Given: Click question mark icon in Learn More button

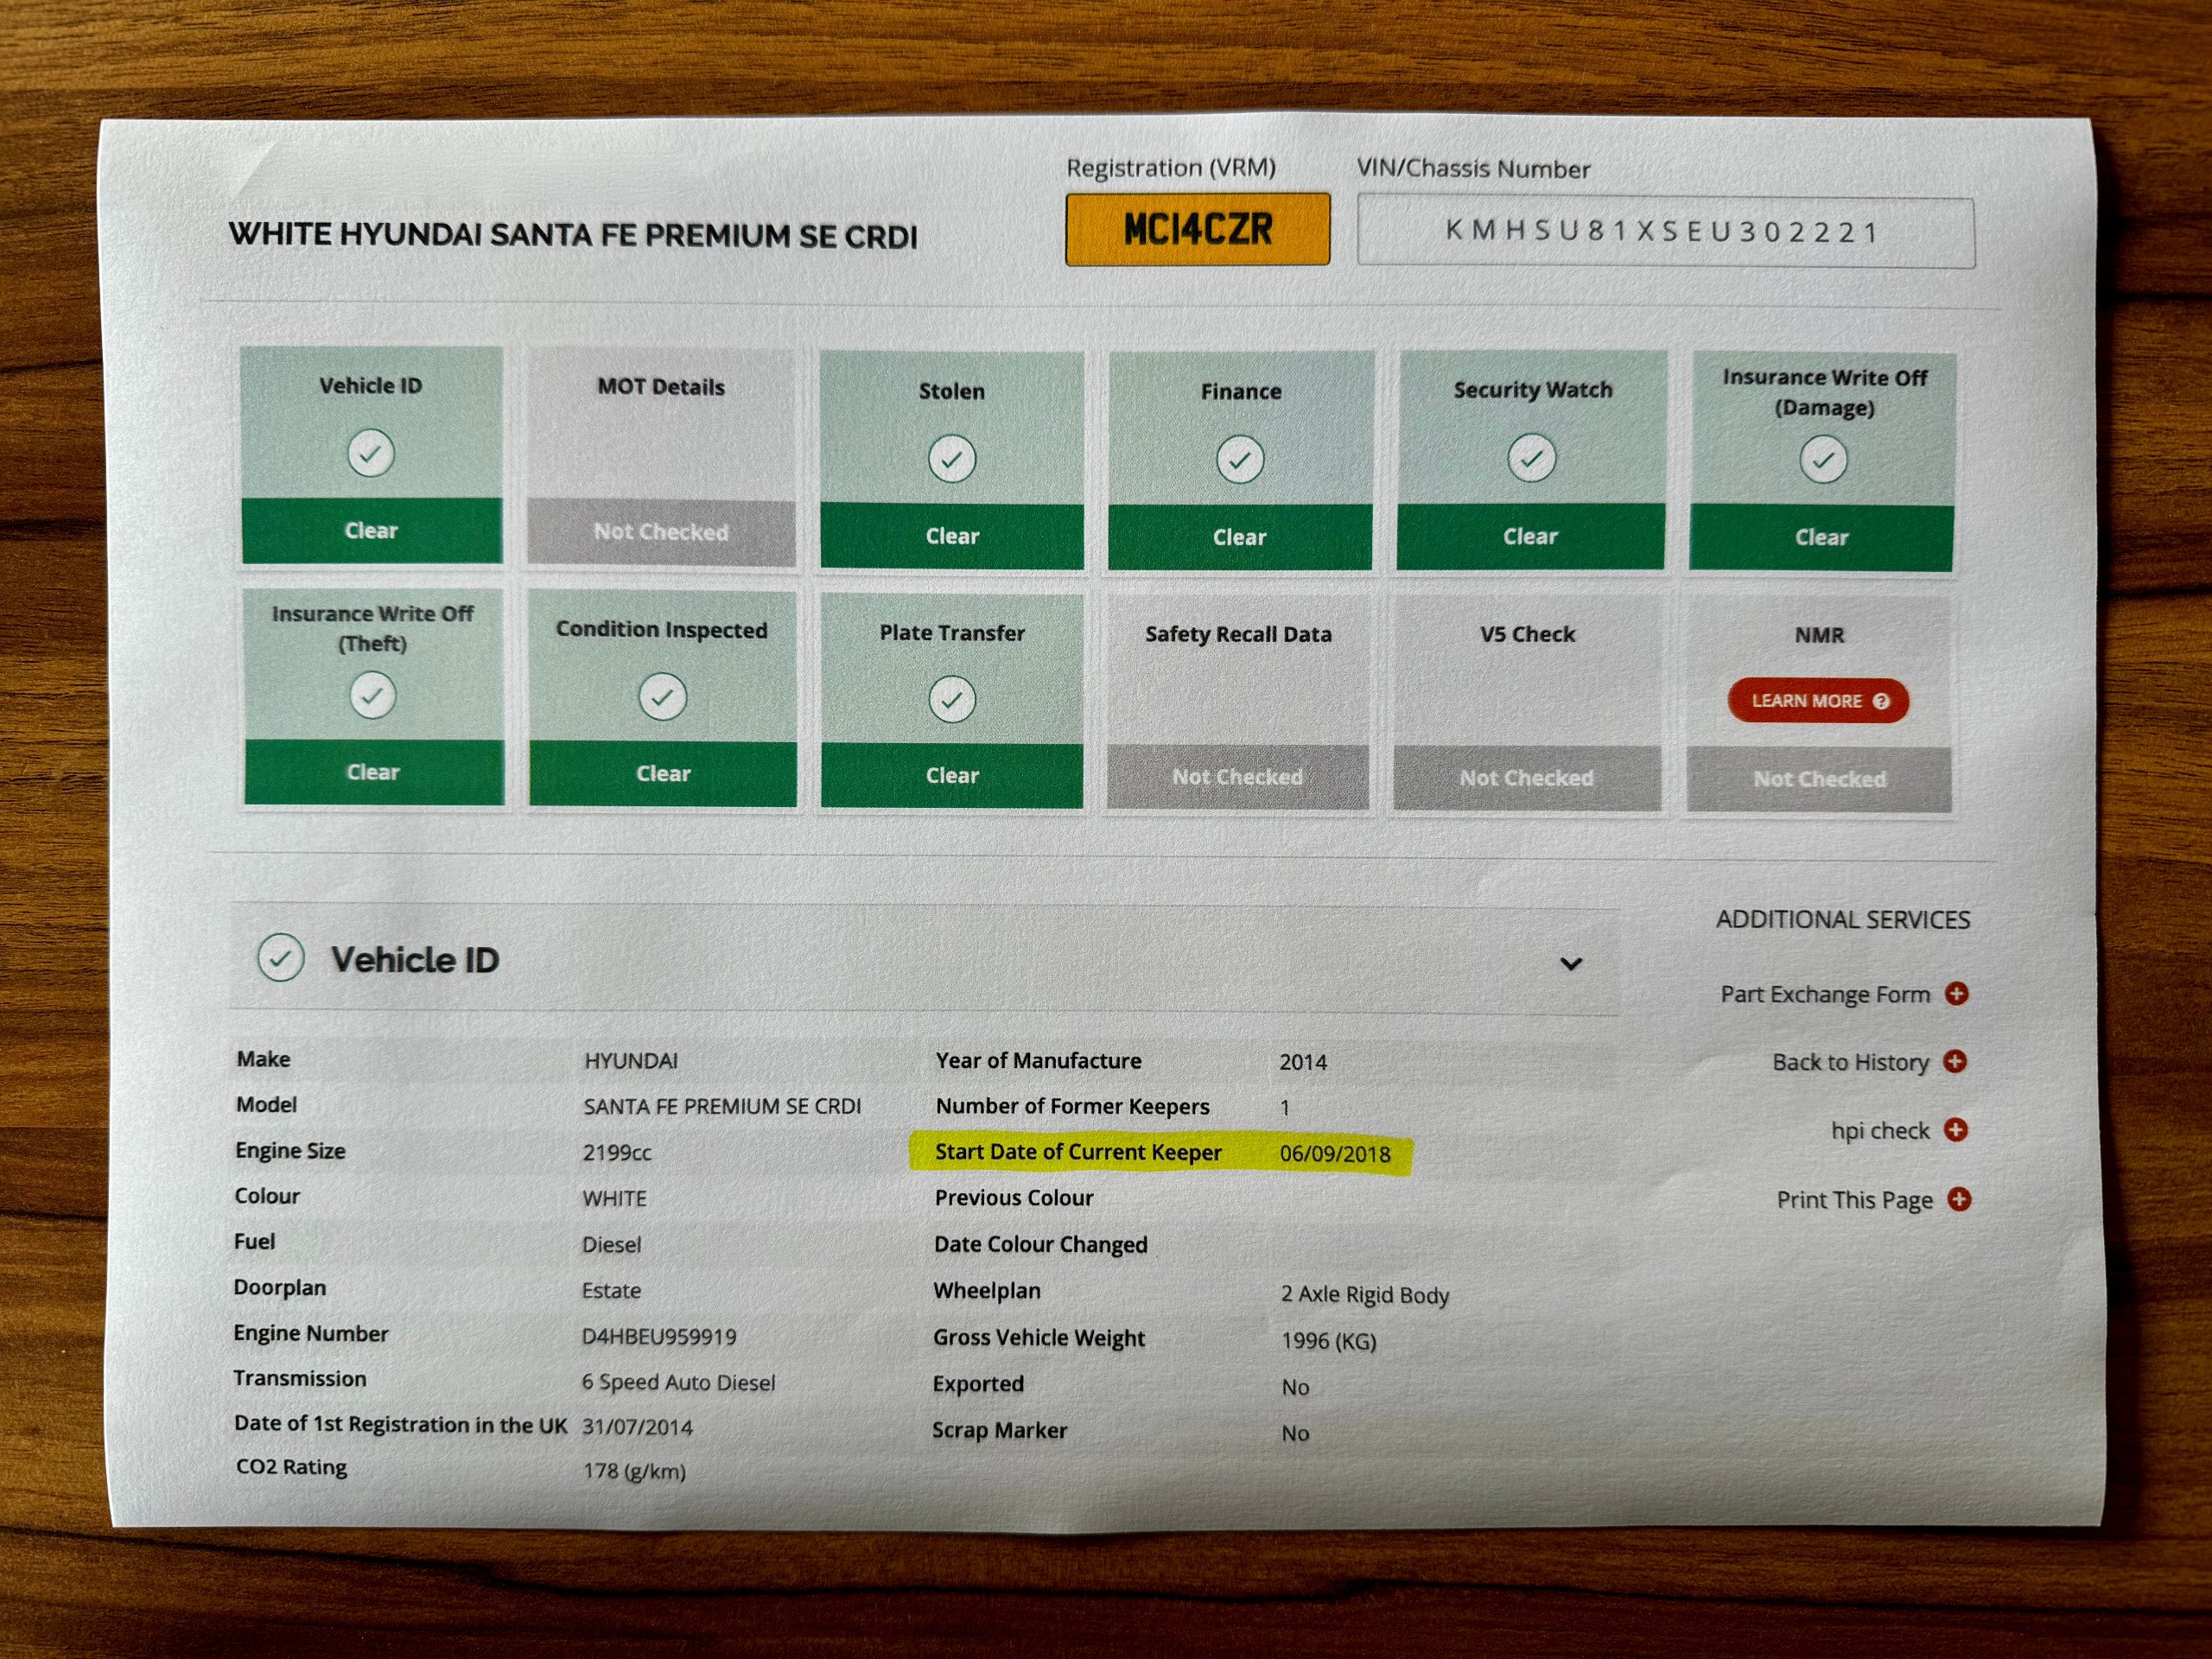Looking at the screenshot, I should (x=1881, y=701).
